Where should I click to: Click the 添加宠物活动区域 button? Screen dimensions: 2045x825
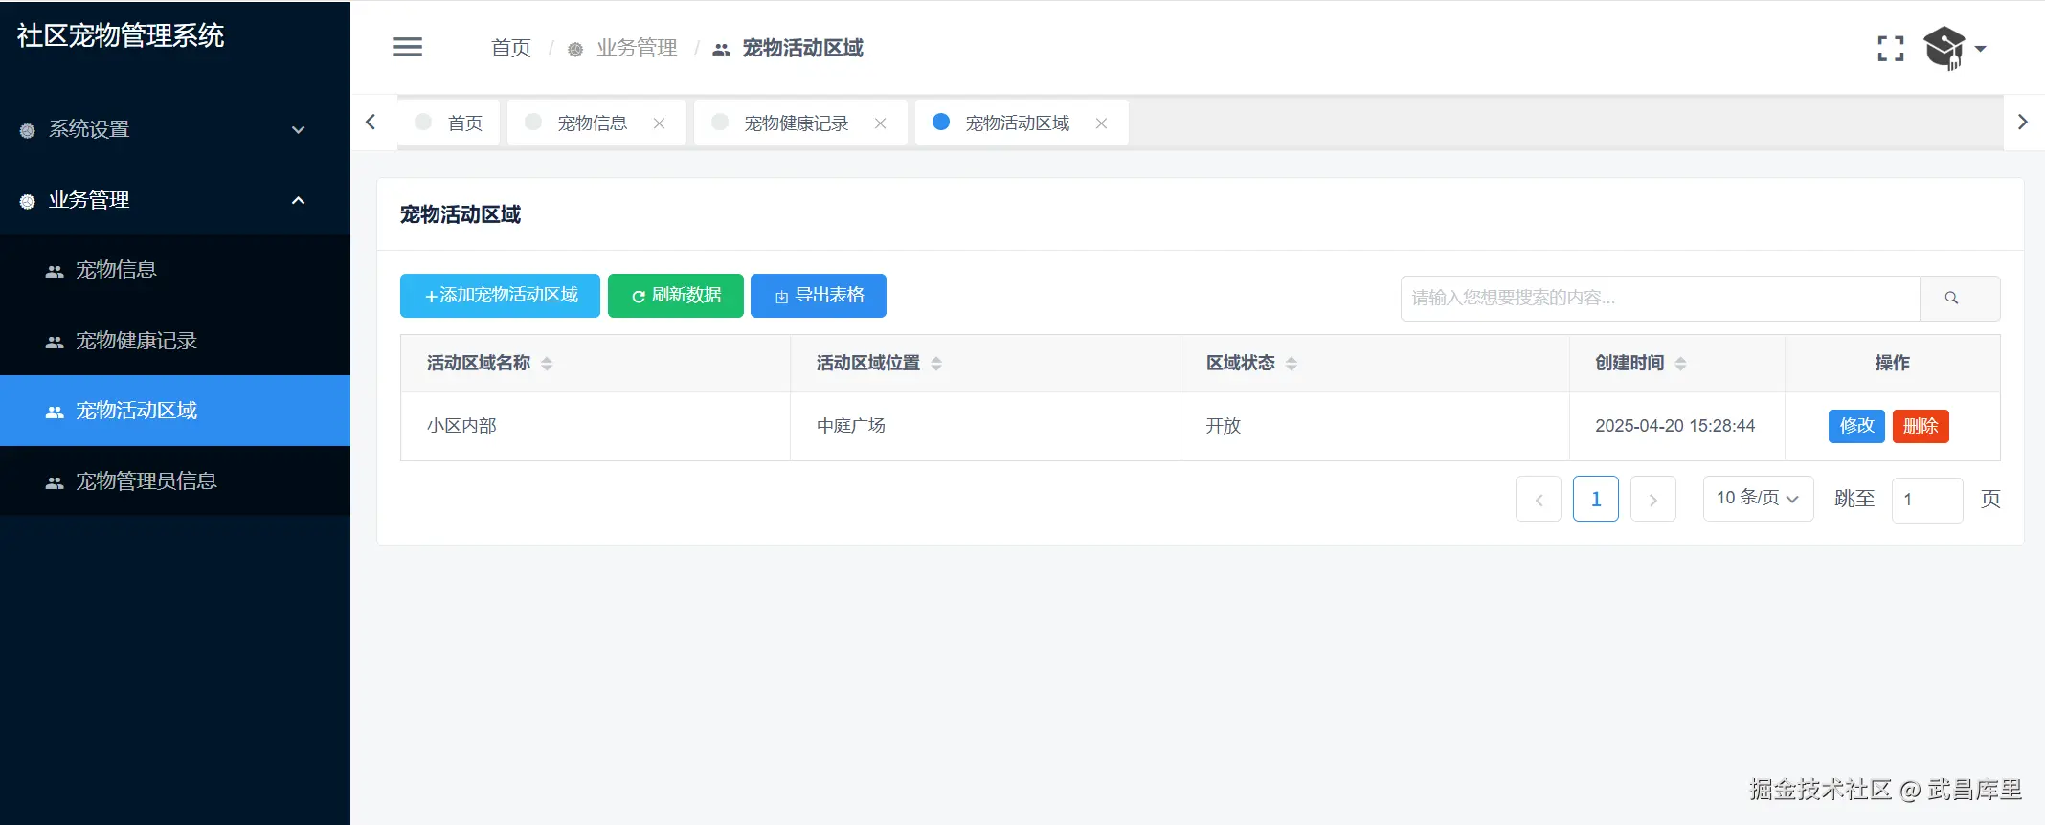(x=500, y=296)
